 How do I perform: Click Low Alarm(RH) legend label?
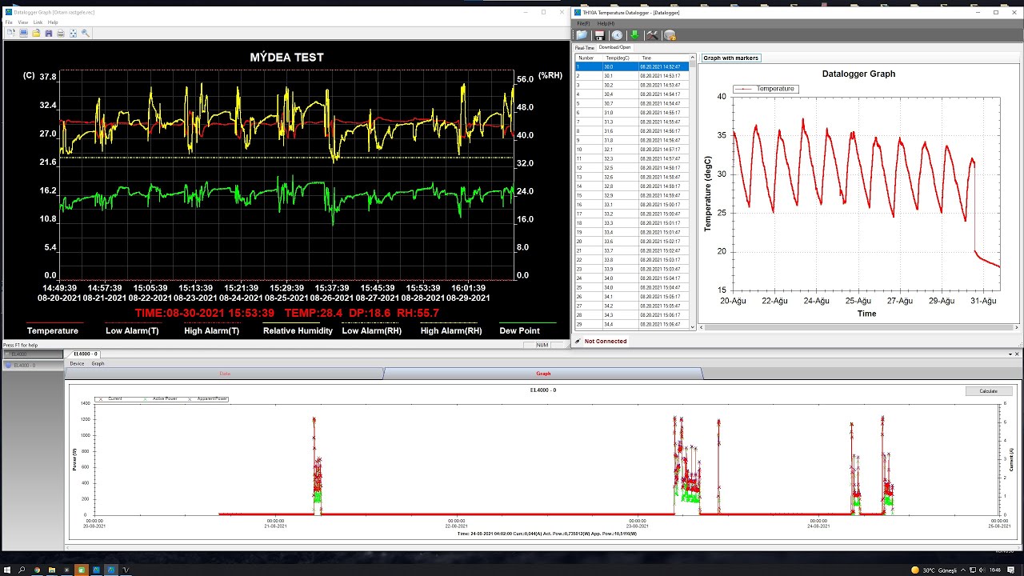(x=372, y=330)
